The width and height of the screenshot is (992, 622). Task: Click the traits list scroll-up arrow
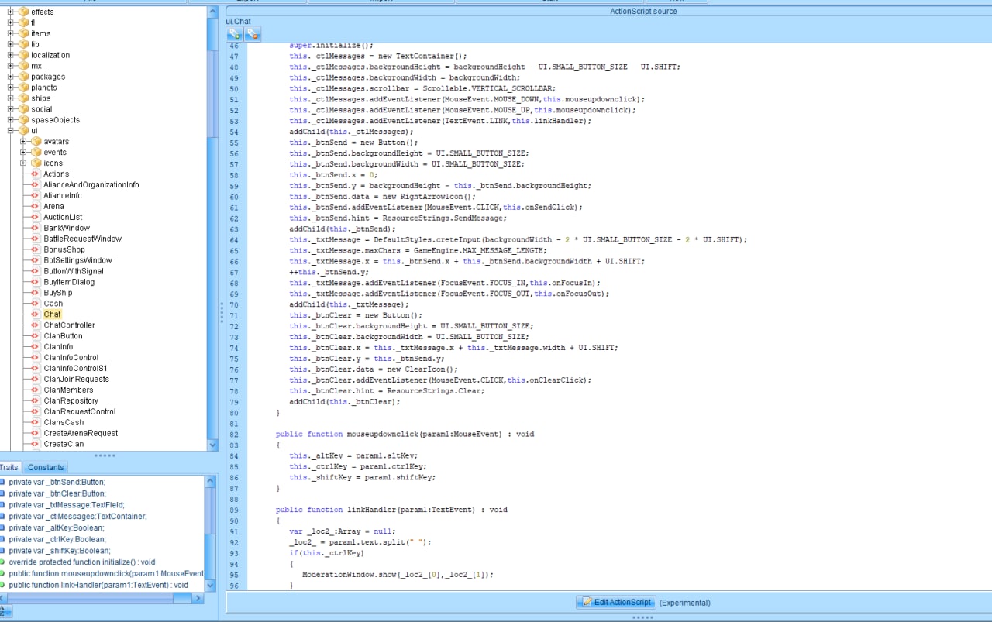pos(210,480)
